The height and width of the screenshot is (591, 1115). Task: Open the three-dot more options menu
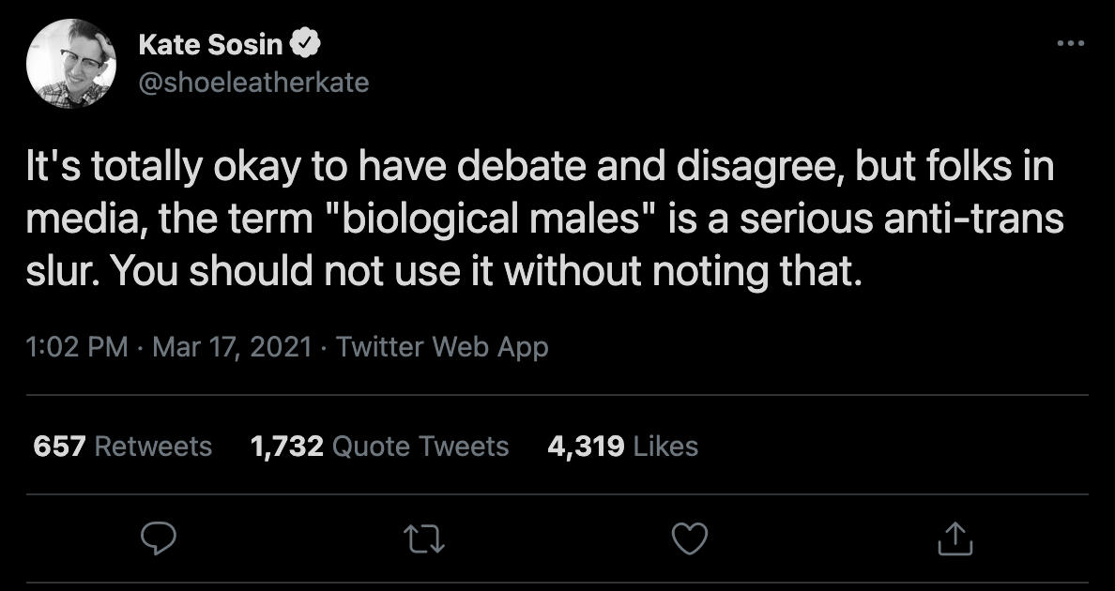click(1070, 43)
